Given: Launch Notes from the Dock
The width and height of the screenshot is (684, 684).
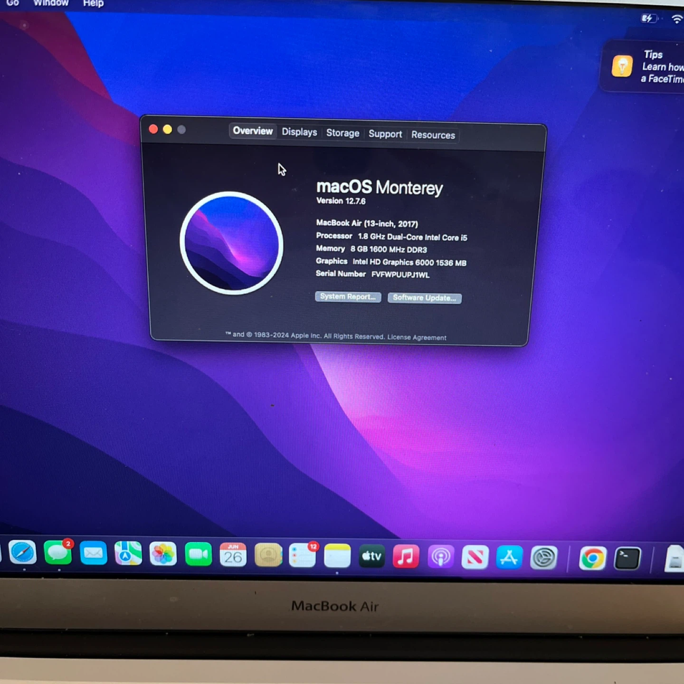Looking at the screenshot, I should pos(337,556).
